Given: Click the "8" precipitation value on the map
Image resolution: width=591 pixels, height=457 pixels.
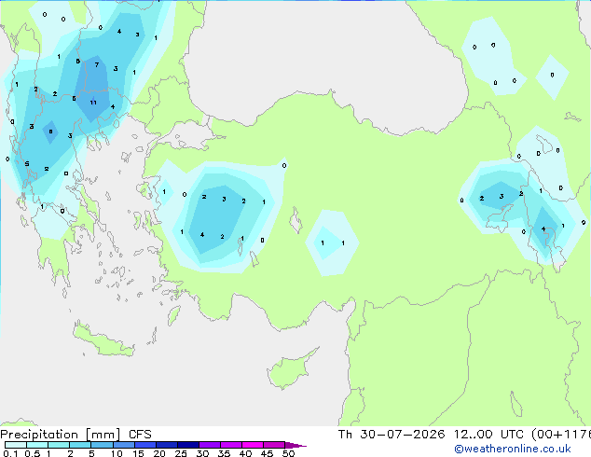Looking at the screenshot, I should pos(51,132).
